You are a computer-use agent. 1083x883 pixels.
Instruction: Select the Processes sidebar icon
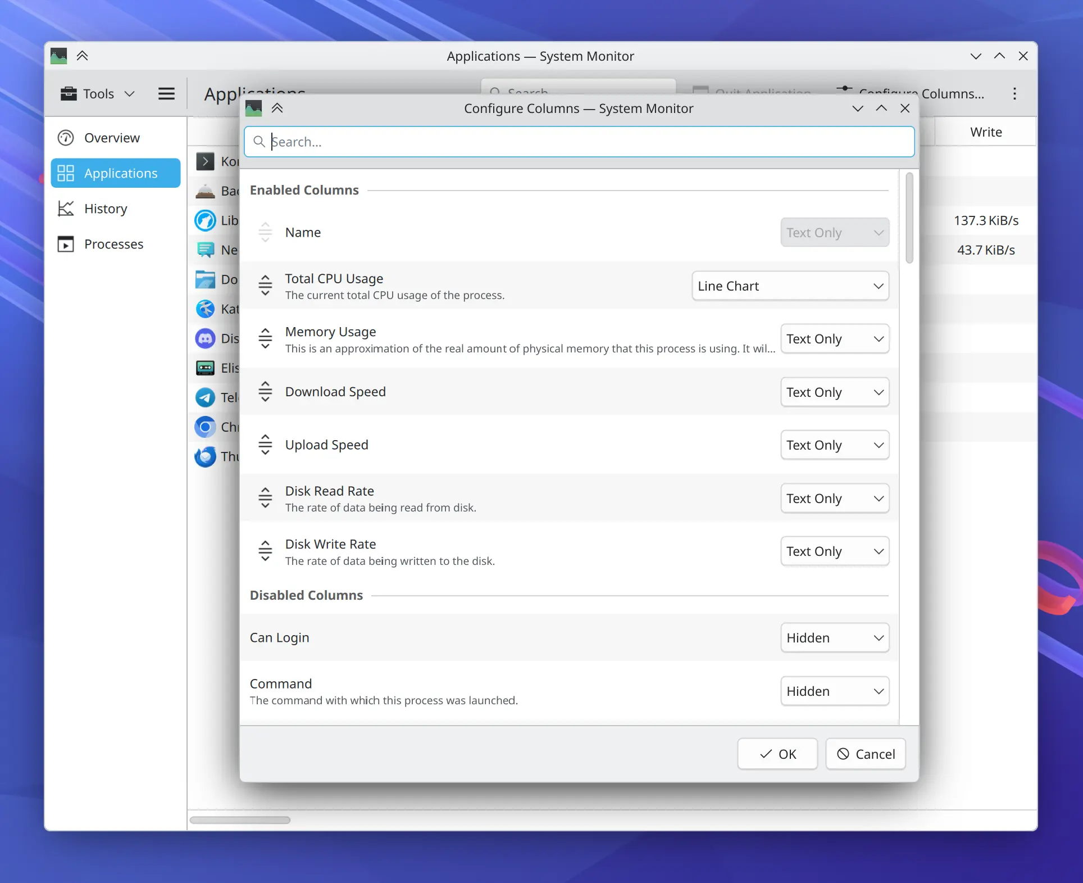pos(66,244)
